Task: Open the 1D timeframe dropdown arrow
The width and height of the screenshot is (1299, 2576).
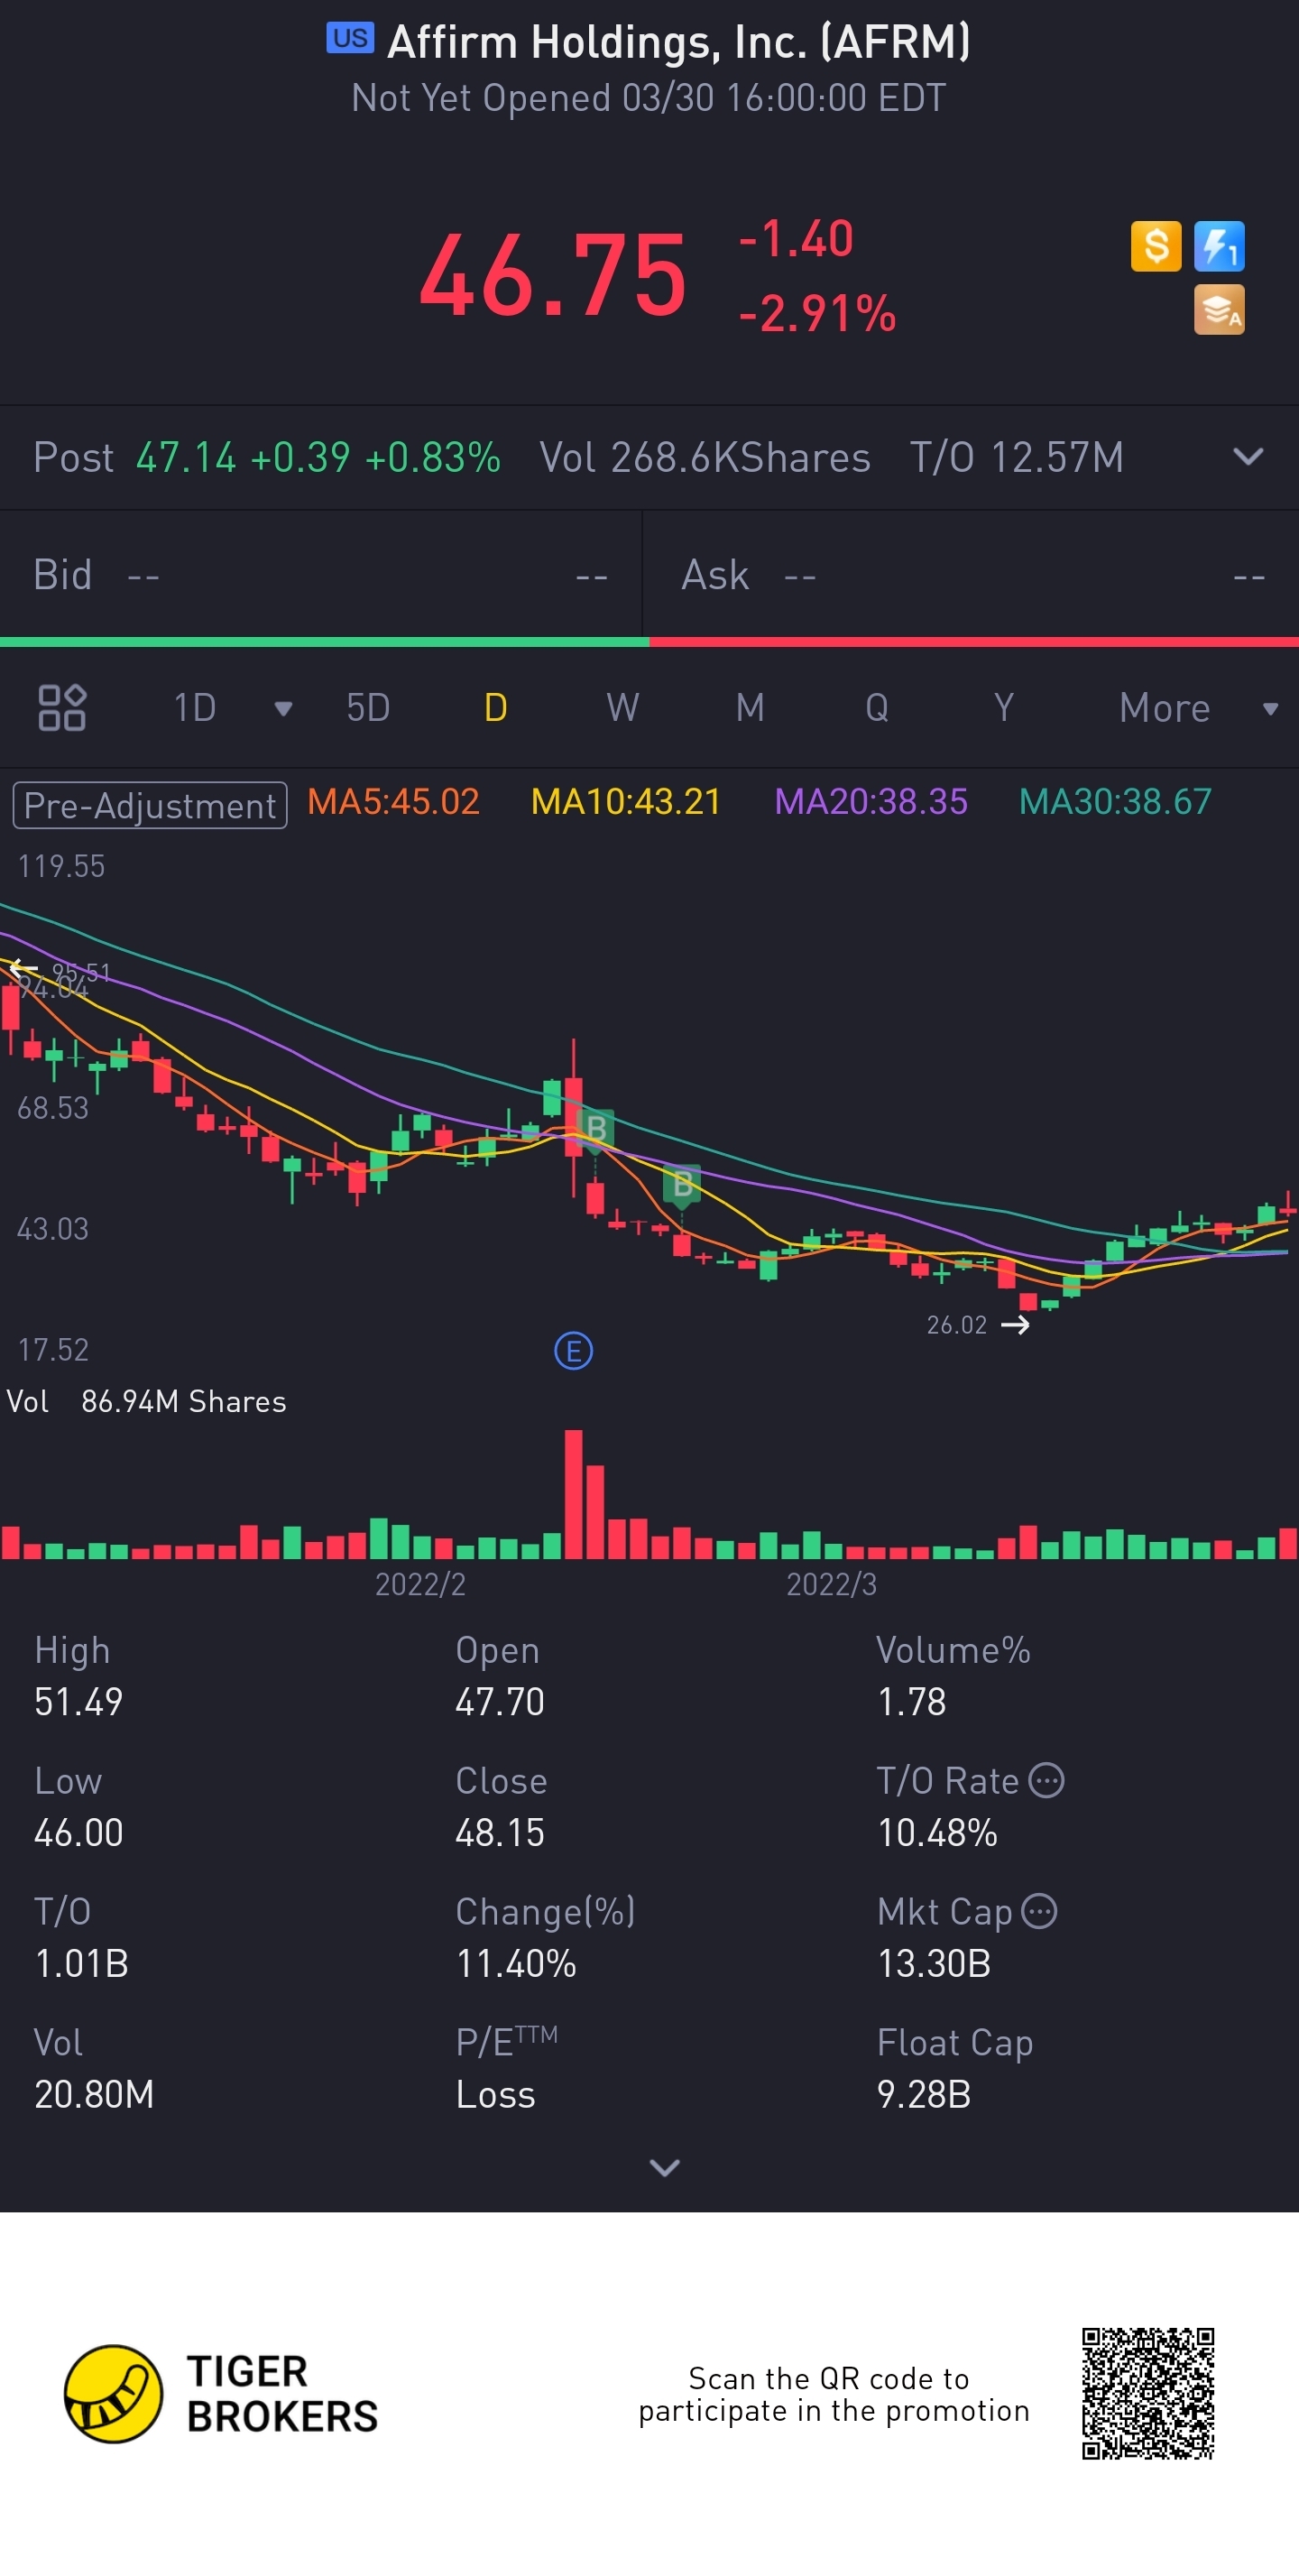Action: tap(283, 709)
